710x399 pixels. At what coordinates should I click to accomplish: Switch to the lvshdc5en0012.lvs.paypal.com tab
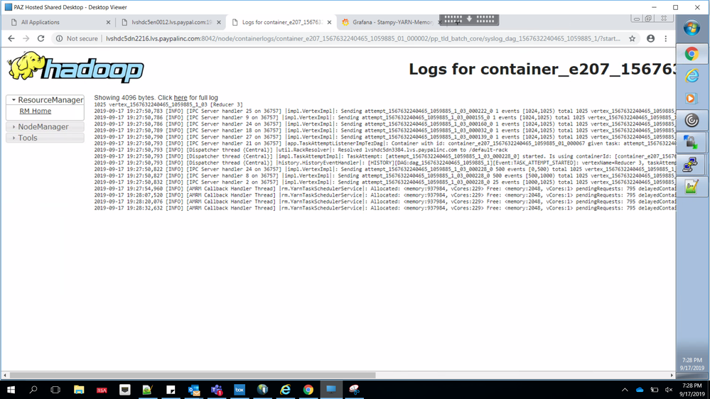(171, 22)
